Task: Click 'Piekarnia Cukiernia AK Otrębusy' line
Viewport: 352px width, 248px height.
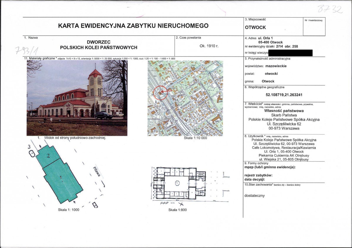Action: 284,155
